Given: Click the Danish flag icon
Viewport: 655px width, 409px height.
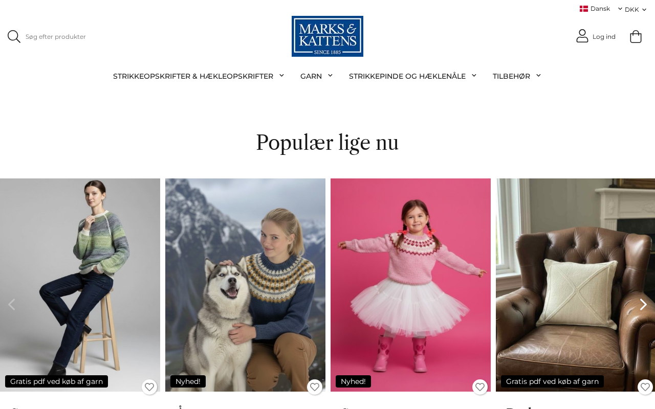Looking at the screenshot, I should tap(584, 9).
